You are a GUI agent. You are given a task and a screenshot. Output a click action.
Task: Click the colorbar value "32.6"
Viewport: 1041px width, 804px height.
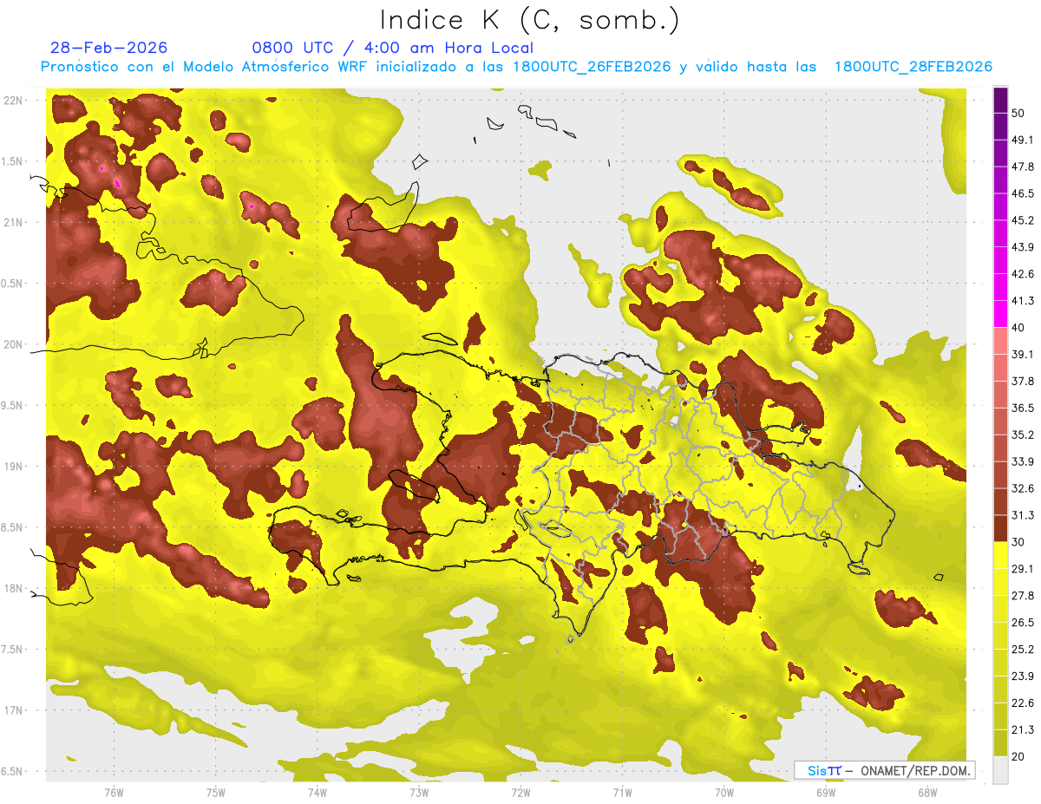tap(1024, 488)
